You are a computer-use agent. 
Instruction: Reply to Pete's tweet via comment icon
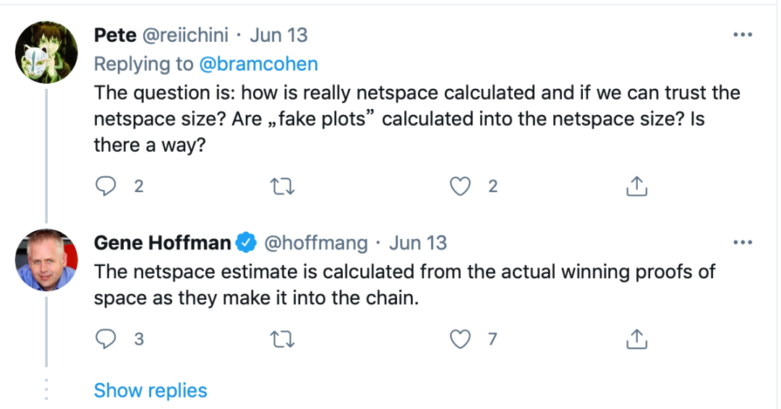coord(106,186)
